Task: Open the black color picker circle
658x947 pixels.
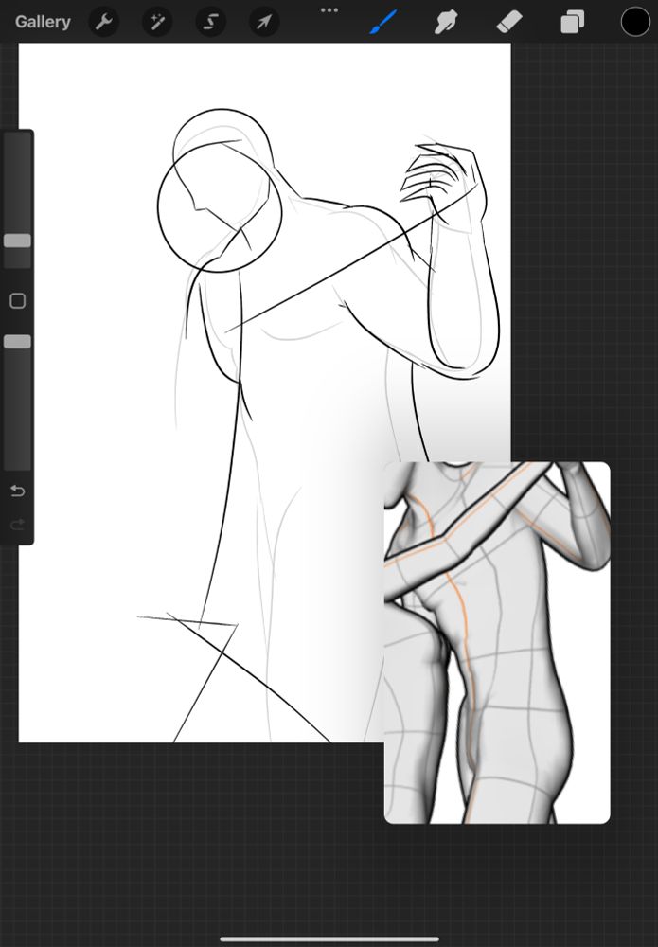Action: pyautogui.click(x=635, y=22)
